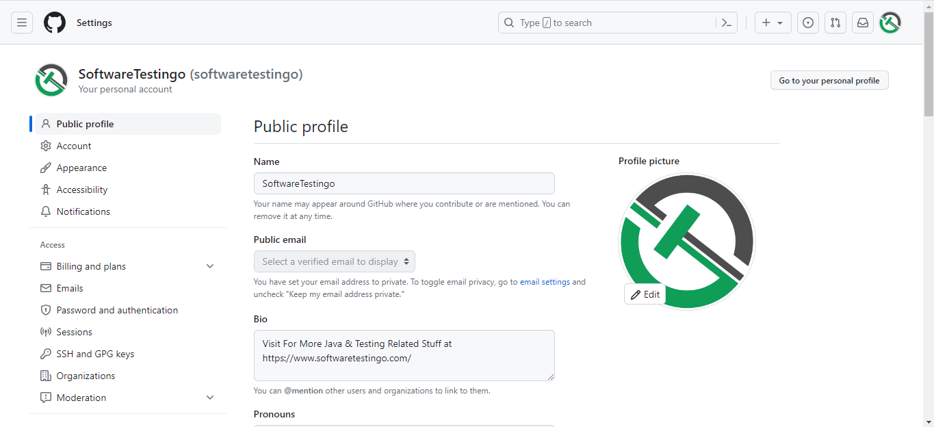Open the Create new plus dropdown
The width and height of the screenshot is (934, 427).
pyautogui.click(x=773, y=23)
